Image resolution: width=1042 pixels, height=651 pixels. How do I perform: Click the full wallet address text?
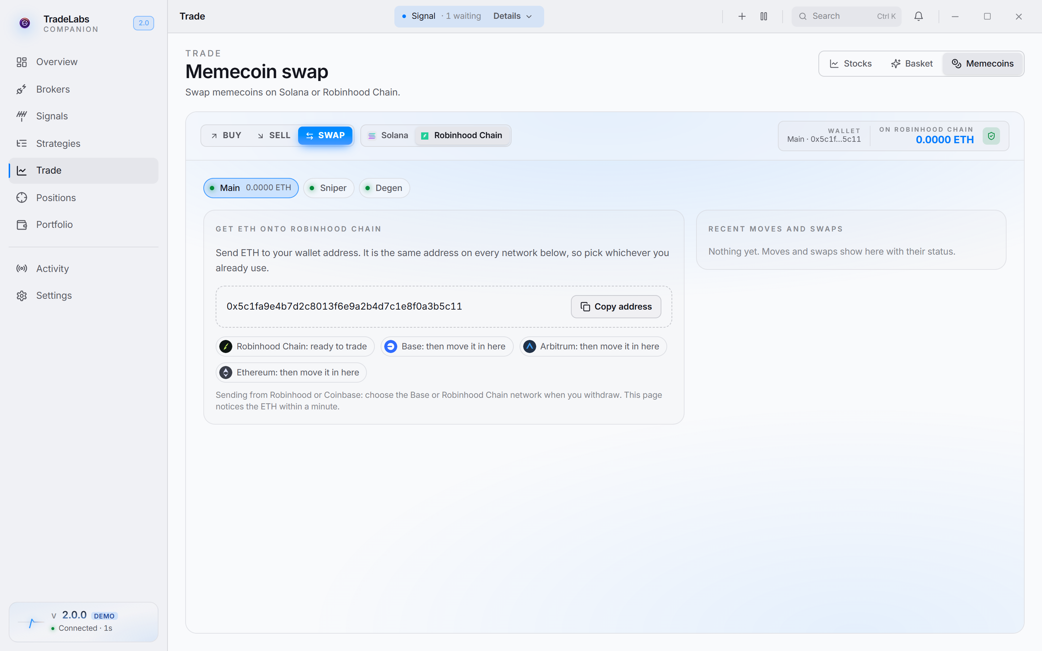tap(344, 307)
